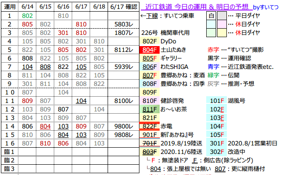Select the red-filled 804F cell
282x175 pixels.
pos(149,50)
